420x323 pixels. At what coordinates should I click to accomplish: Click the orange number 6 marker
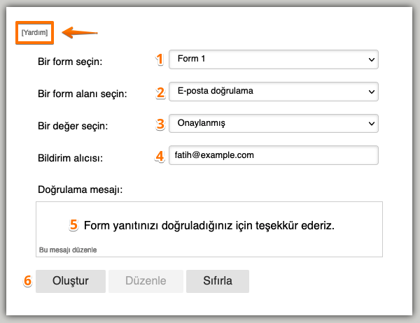tap(28, 281)
